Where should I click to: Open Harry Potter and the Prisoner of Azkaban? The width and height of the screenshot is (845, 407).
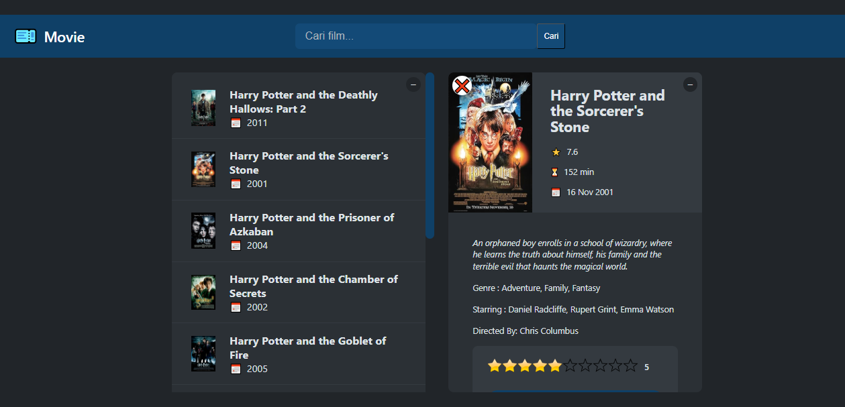[311, 225]
